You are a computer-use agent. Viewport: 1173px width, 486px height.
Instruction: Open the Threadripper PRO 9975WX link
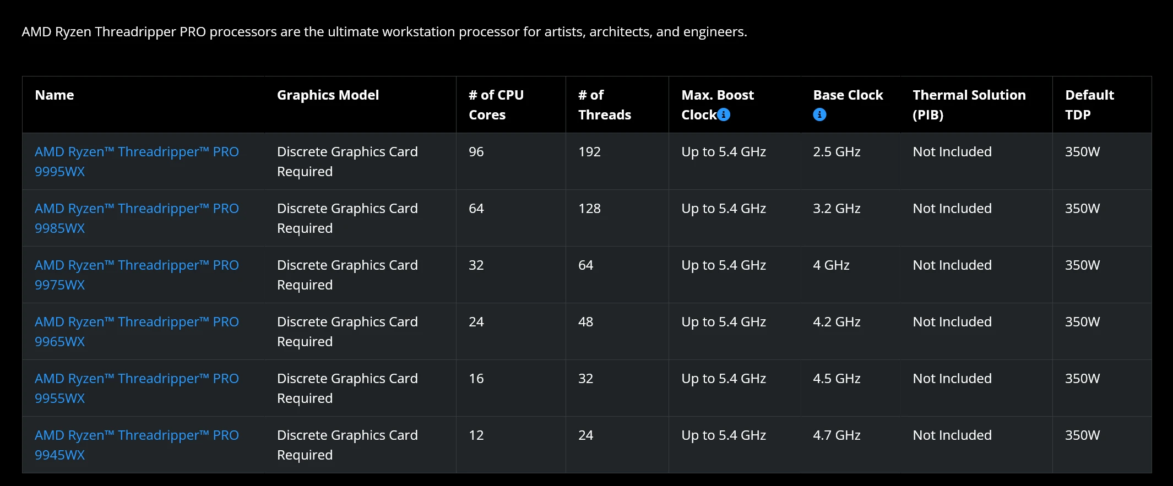tap(136, 275)
